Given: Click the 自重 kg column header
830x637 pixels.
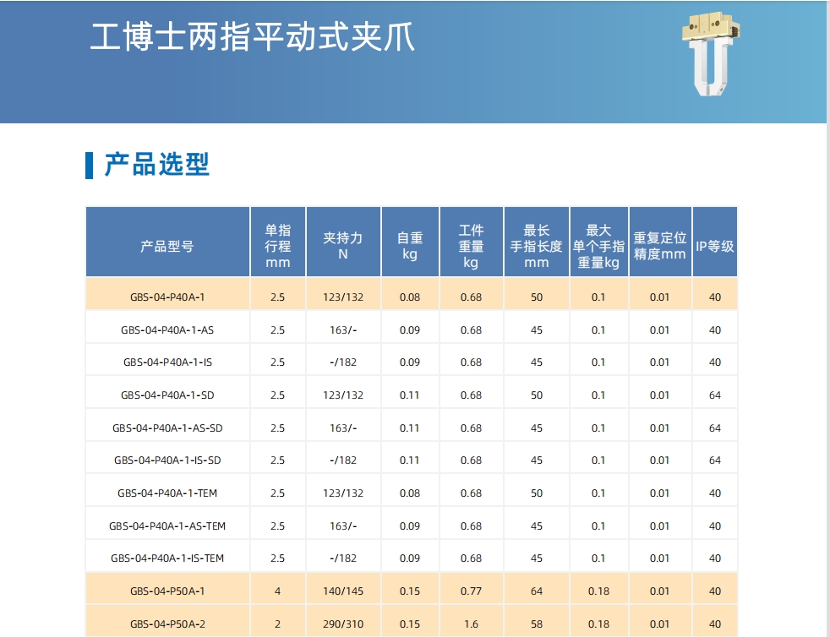Looking at the screenshot, I should point(410,246).
